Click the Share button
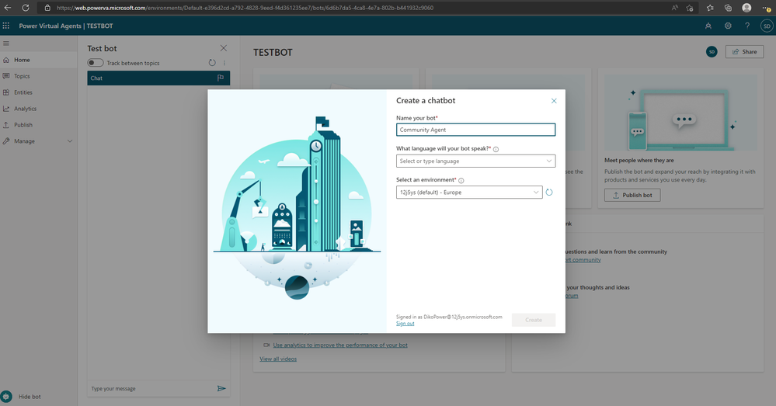The height and width of the screenshot is (406, 776). (744, 51)
